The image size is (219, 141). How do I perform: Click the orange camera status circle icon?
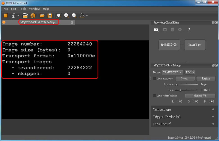click(x=4, y=22)
